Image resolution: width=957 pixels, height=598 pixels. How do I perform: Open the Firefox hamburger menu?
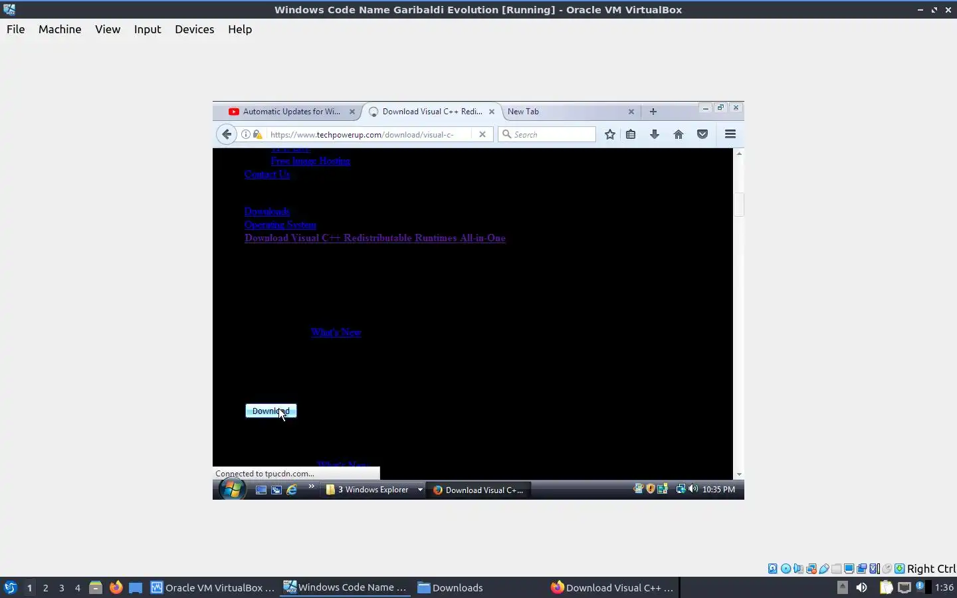pos(730,134)
